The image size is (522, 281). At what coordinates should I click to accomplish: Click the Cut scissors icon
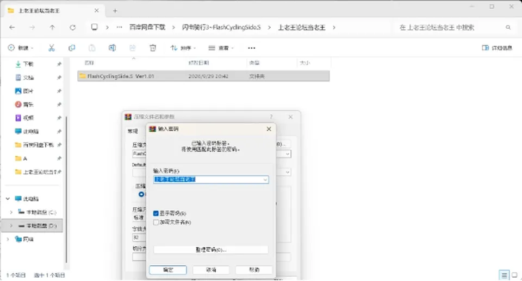click(52, 48)
